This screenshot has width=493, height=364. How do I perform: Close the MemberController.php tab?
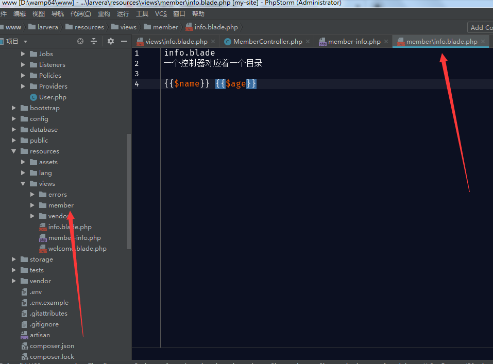point(308,42)
